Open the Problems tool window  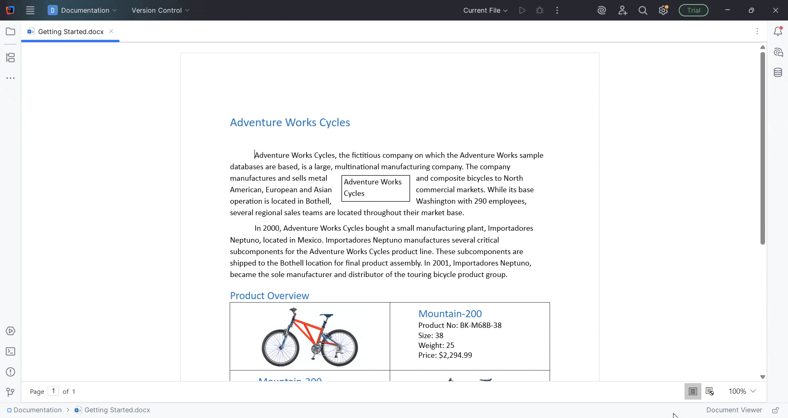(11, 372)
